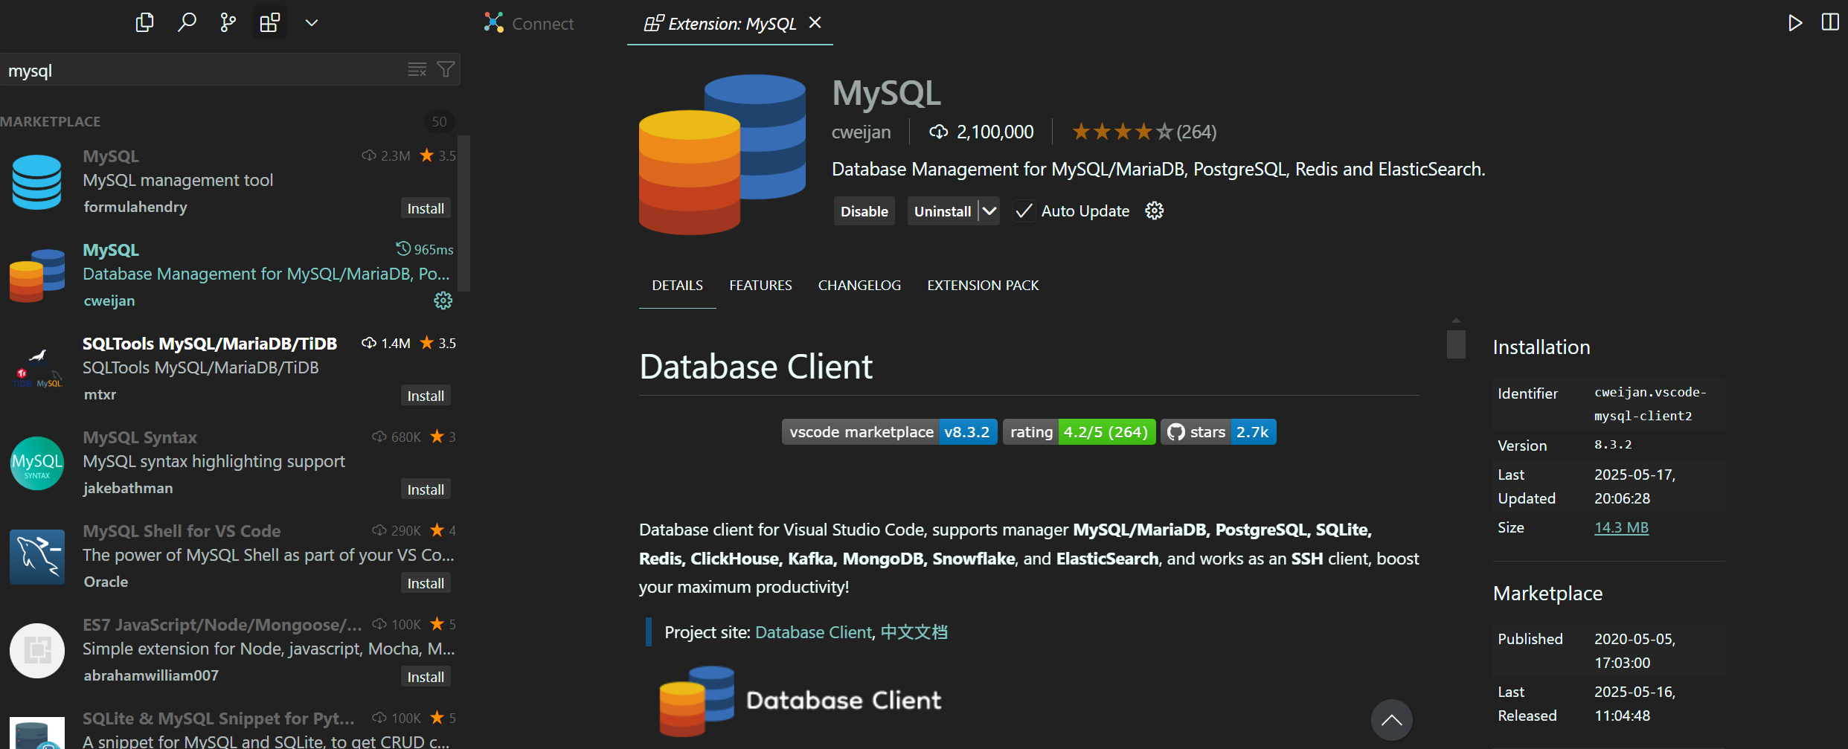The image size is (1848, 749).
Task: Install MySQL by formulahendry
Action: (426, 208)
